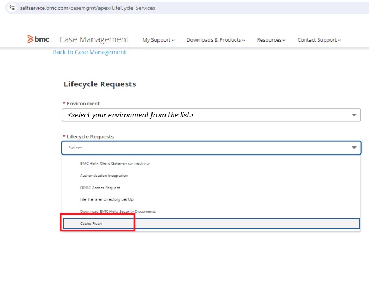This screenshot has height=307, width=369.
Task: Choose the Cache Flush option
Action: (x=91, y=223)
